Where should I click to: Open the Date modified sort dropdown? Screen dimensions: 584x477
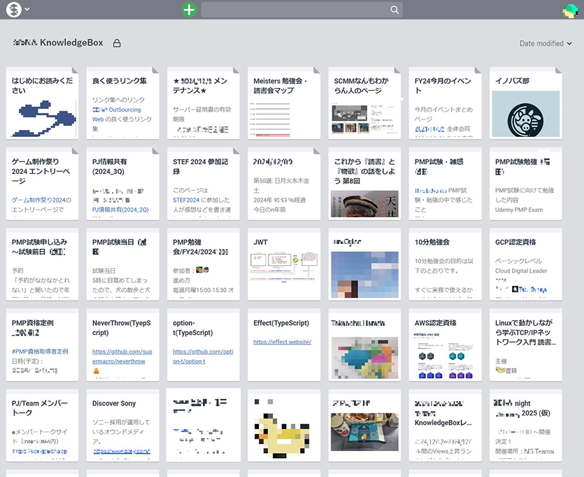[x=544, y=42]
